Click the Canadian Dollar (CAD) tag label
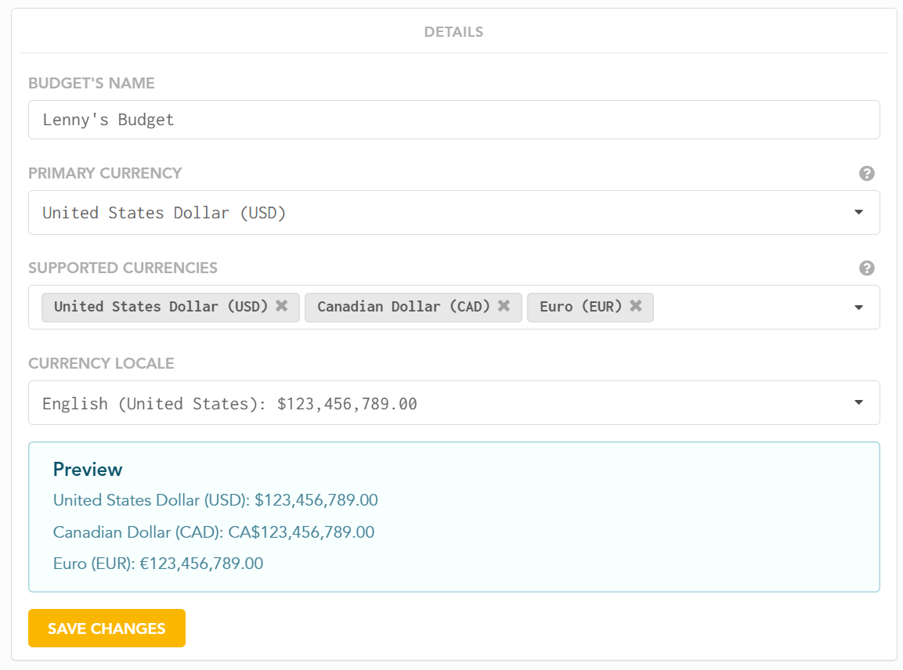This screenshot has height=670, width=903. pyautogui.click(x=403, y=306)
